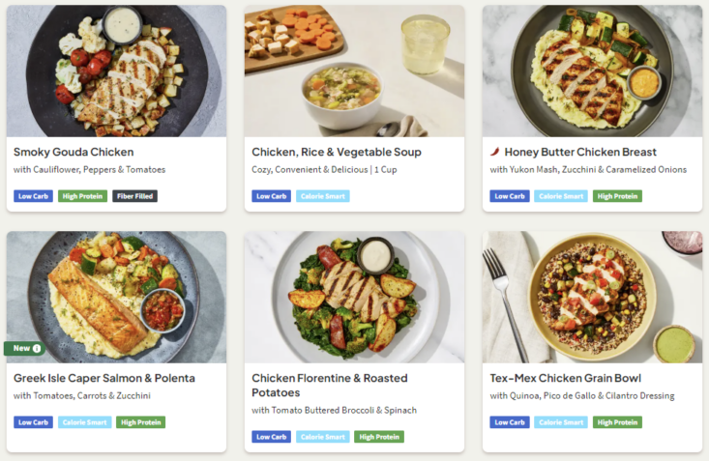Open the Honey Butter Chicken Breast photo
This screenshot has height=461, width=709.
[x=592, y=71]
